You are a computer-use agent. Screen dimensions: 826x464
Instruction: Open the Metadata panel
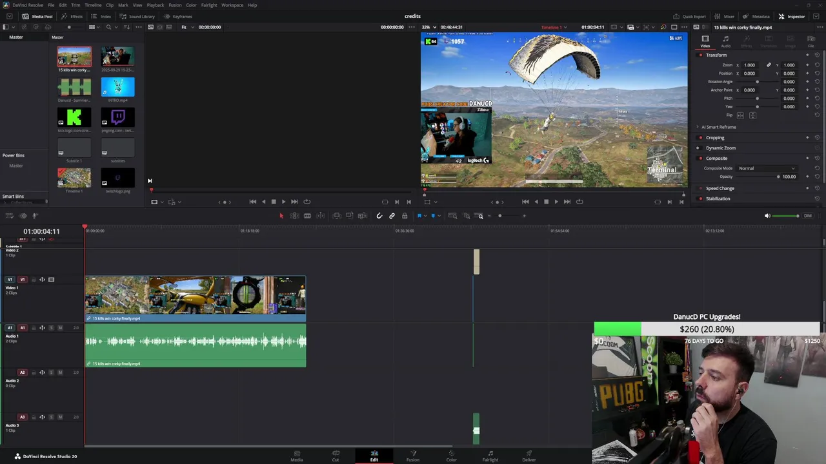[x=756, y=16]
